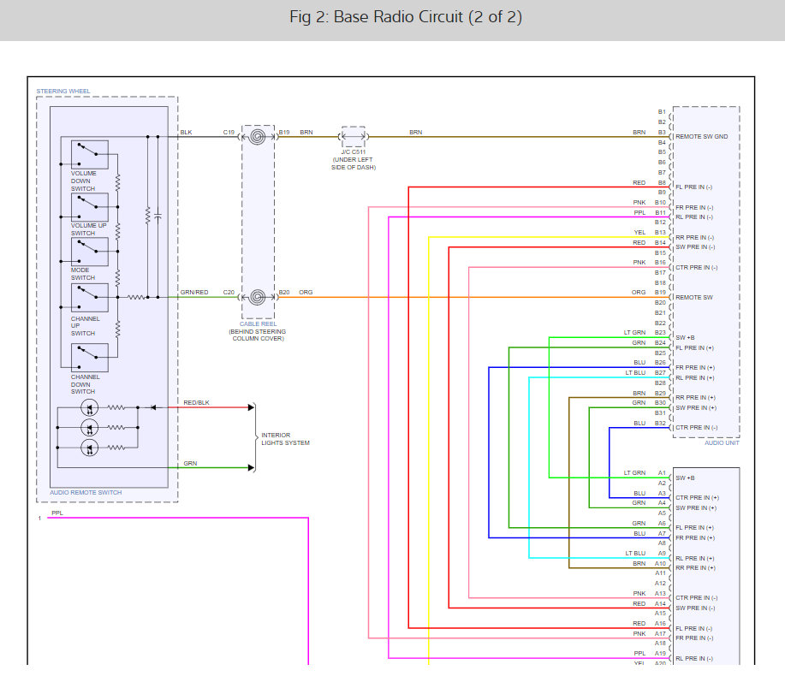Screen dimensions: 785x694
Task: Click the diode symbol on the RED/BLK line
Action: coord(153,407)
